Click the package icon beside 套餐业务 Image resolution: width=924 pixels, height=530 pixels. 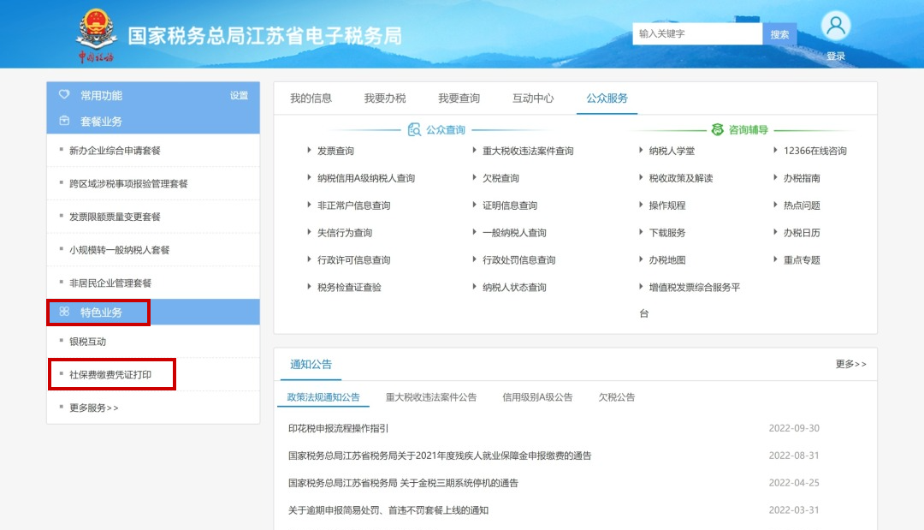(64, 121)
